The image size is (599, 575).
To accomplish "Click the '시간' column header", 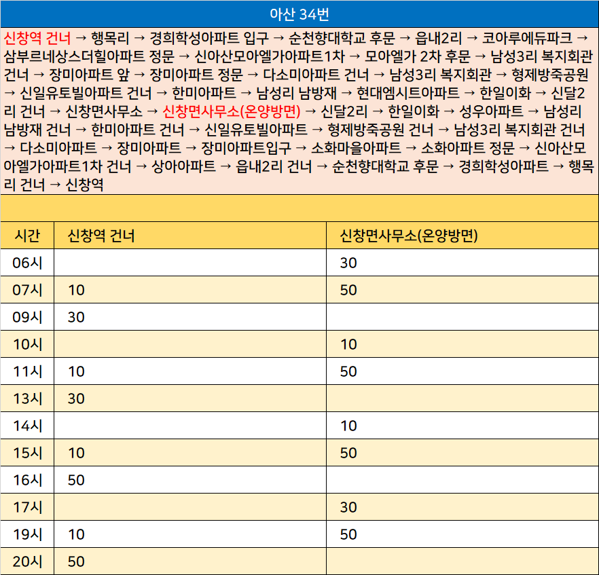I will pos(27,236).
